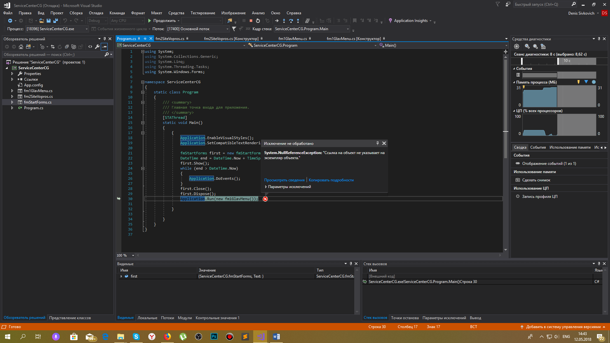Image resolution: width=610 pixels, height=343 pixels.
Task: Reset diagnostics view icon
Action: coord(543,46)
